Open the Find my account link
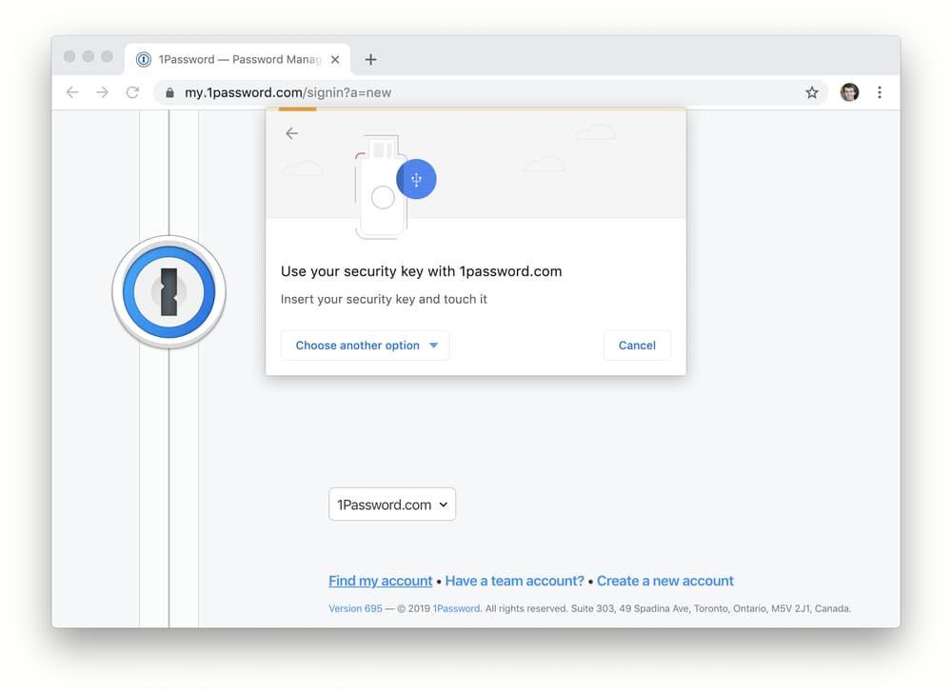952x693 pixels. click(x=381, y=581)
